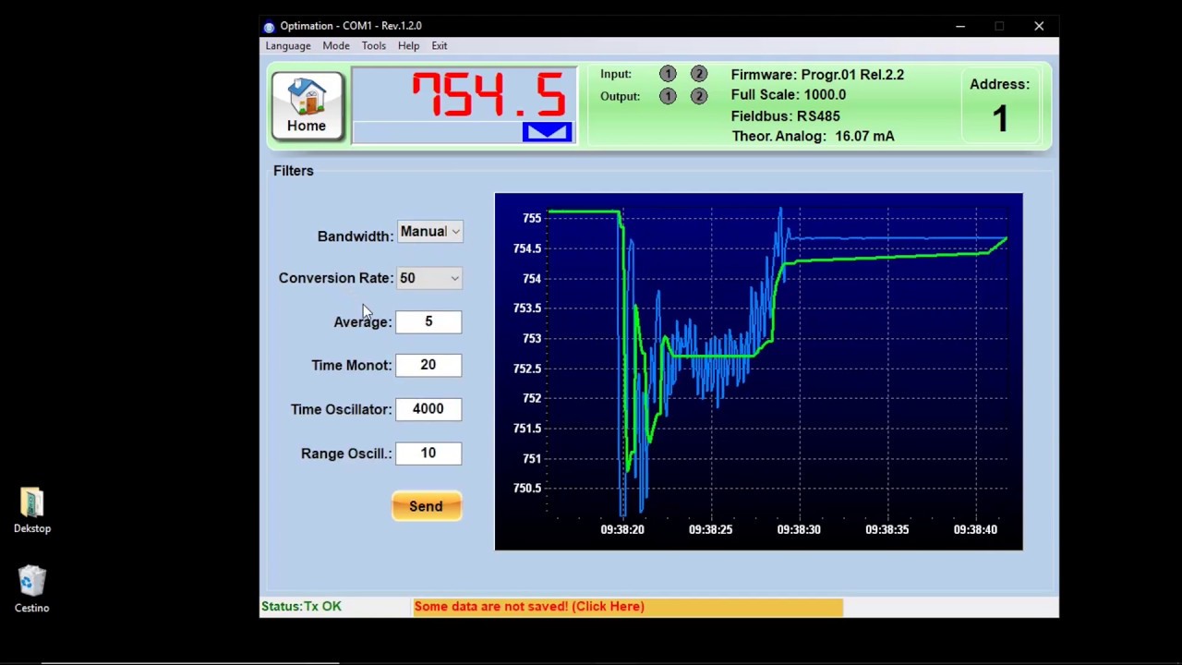Click the Send button
This screenshot has width=1182, height=665.
pos(427,506)
